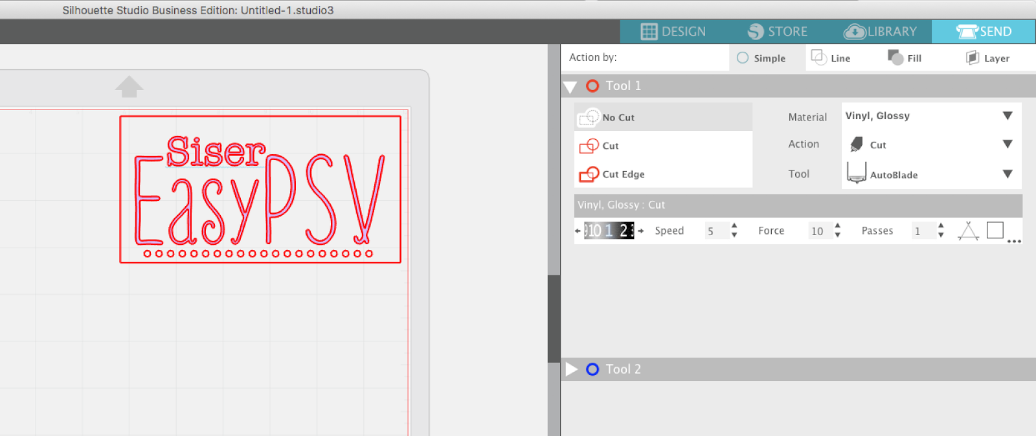
Task: Click the DESIGN grid icon
Action: [x=649, y=31]
